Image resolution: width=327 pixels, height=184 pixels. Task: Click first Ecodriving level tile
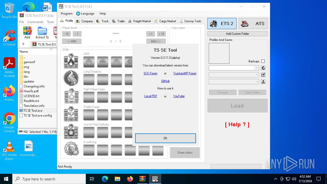(x=89, y=150)
